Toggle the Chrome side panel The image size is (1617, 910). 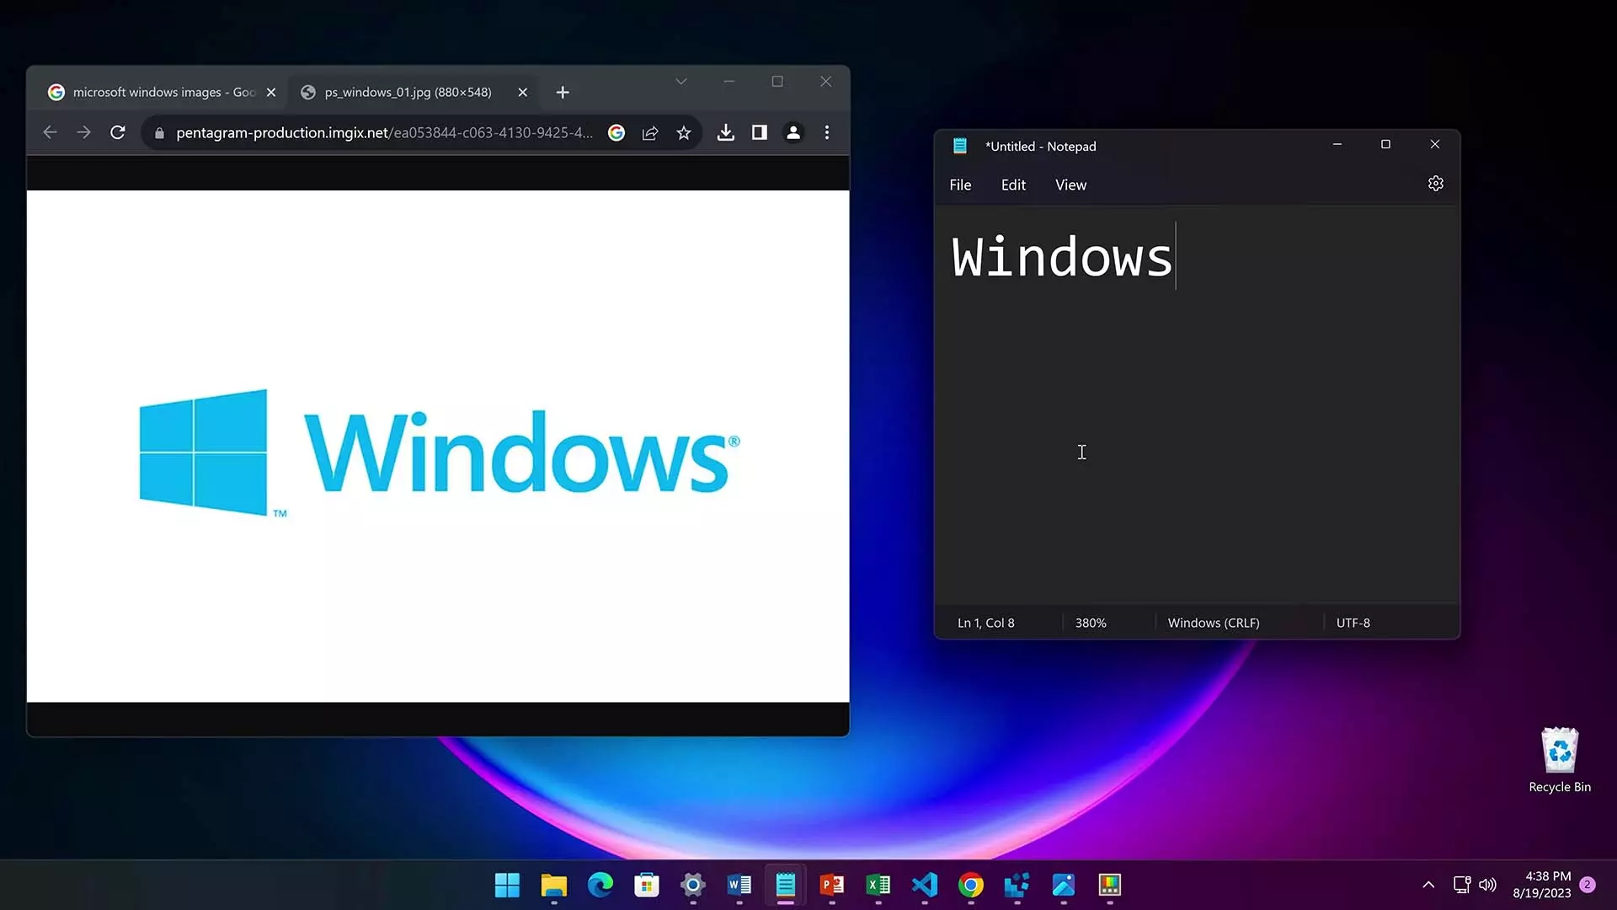click(x=760, y=132)
